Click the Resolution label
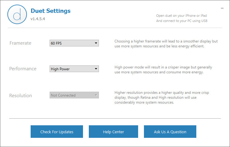The width and height of the screenshot is (230, 147). (21, 95)
